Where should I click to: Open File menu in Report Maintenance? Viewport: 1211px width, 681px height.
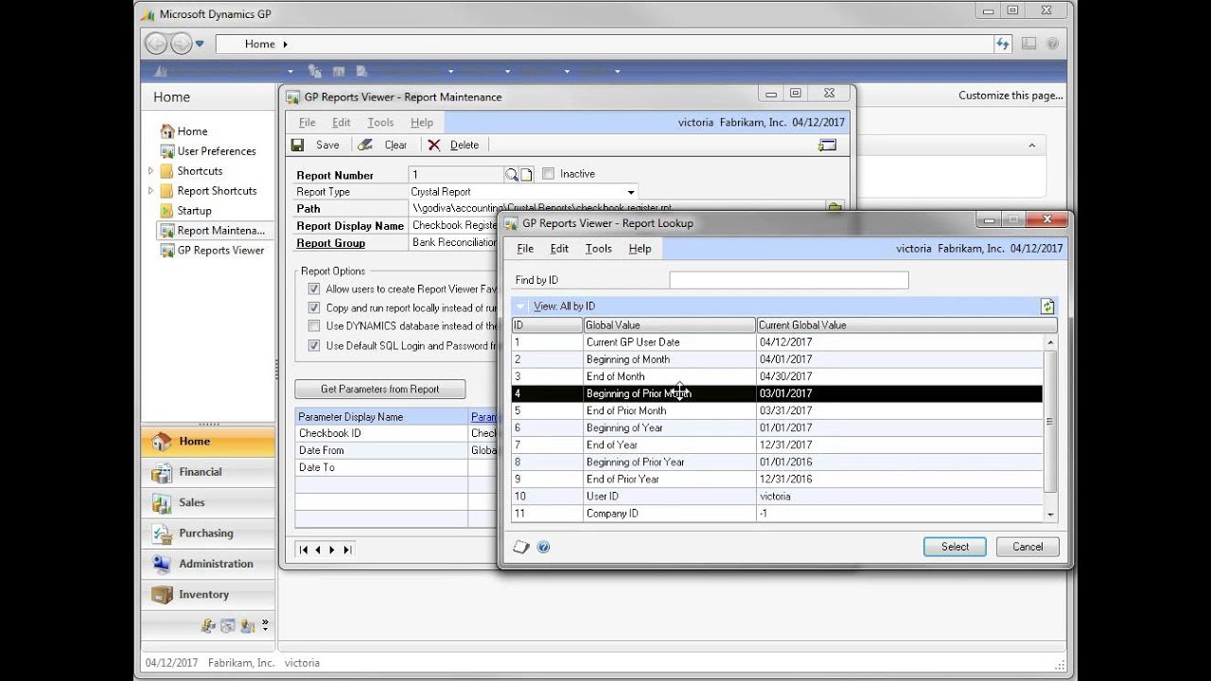tap(307, 123)
